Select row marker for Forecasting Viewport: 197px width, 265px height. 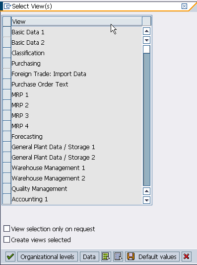point(7,136)
